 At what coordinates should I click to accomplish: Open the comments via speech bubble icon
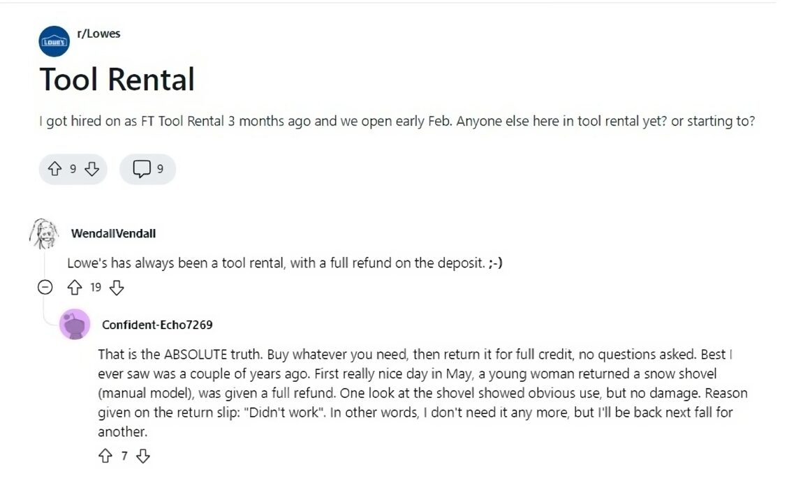click(x=141, y=168)
